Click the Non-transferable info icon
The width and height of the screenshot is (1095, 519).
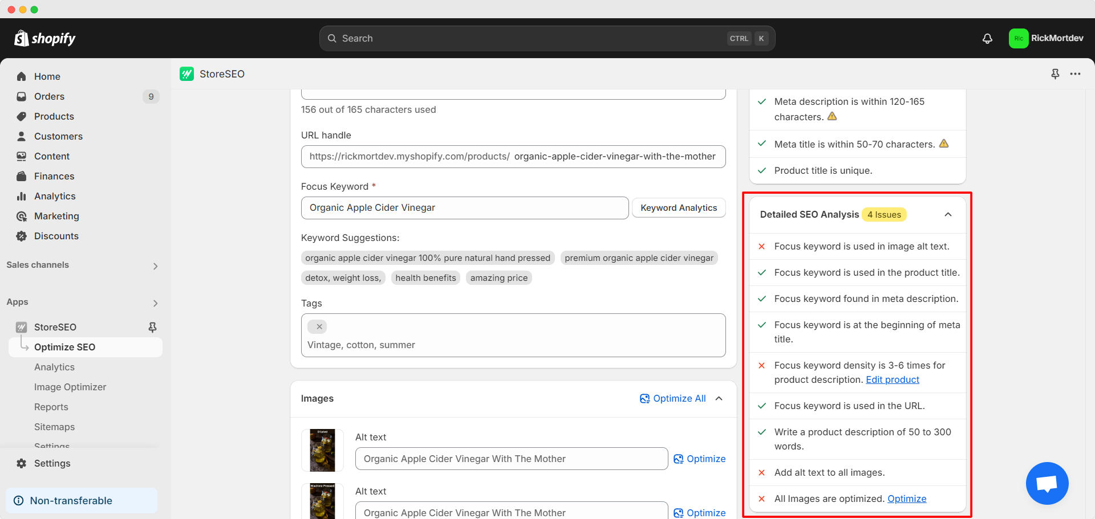[x=18, y=501]
